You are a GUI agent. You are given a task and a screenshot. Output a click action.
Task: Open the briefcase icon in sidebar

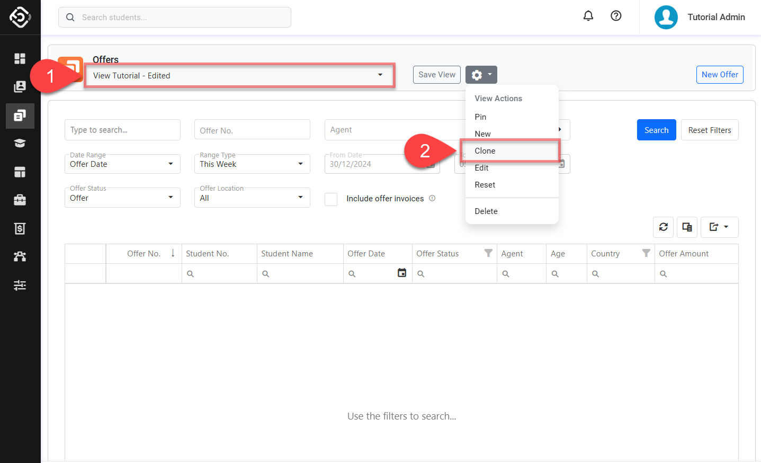tap(20, 200)
